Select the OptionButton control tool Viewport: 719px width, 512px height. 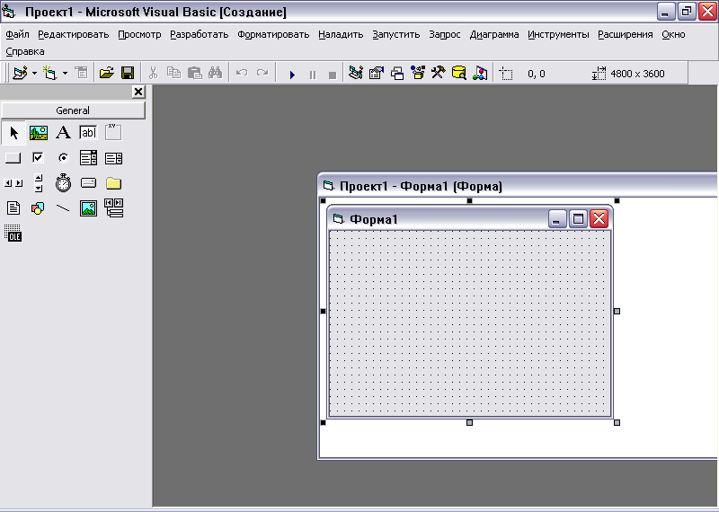[63, 158]
